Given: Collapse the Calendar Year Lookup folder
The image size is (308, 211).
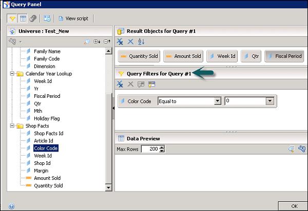Looking at the screenshot, I should point(12,74).
